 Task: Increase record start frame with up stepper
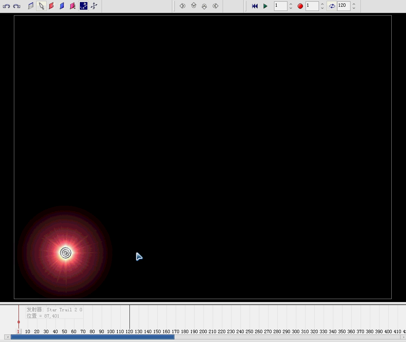322,4
